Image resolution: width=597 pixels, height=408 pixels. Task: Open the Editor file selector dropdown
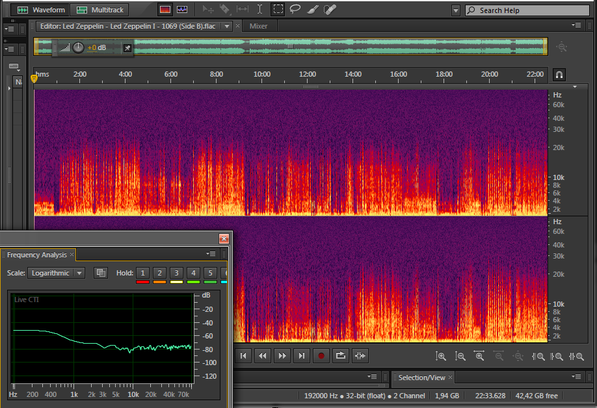[x=227, y=26]
